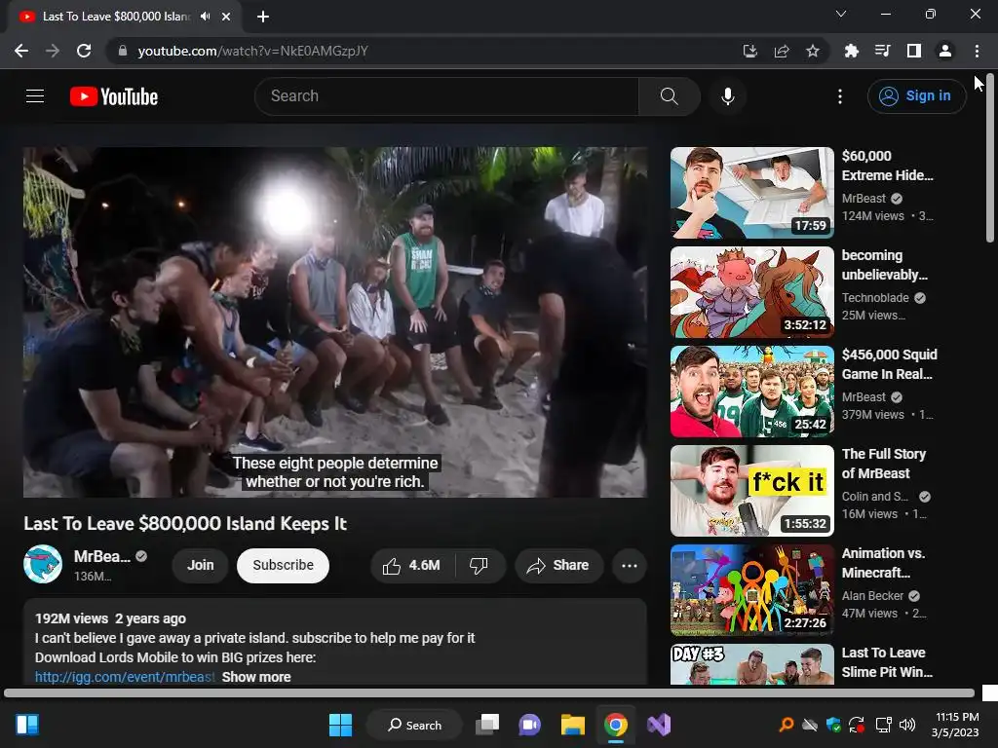The height and width of the screenshot is (748, 998).
Task: Share the video
Action: (558, 566)
